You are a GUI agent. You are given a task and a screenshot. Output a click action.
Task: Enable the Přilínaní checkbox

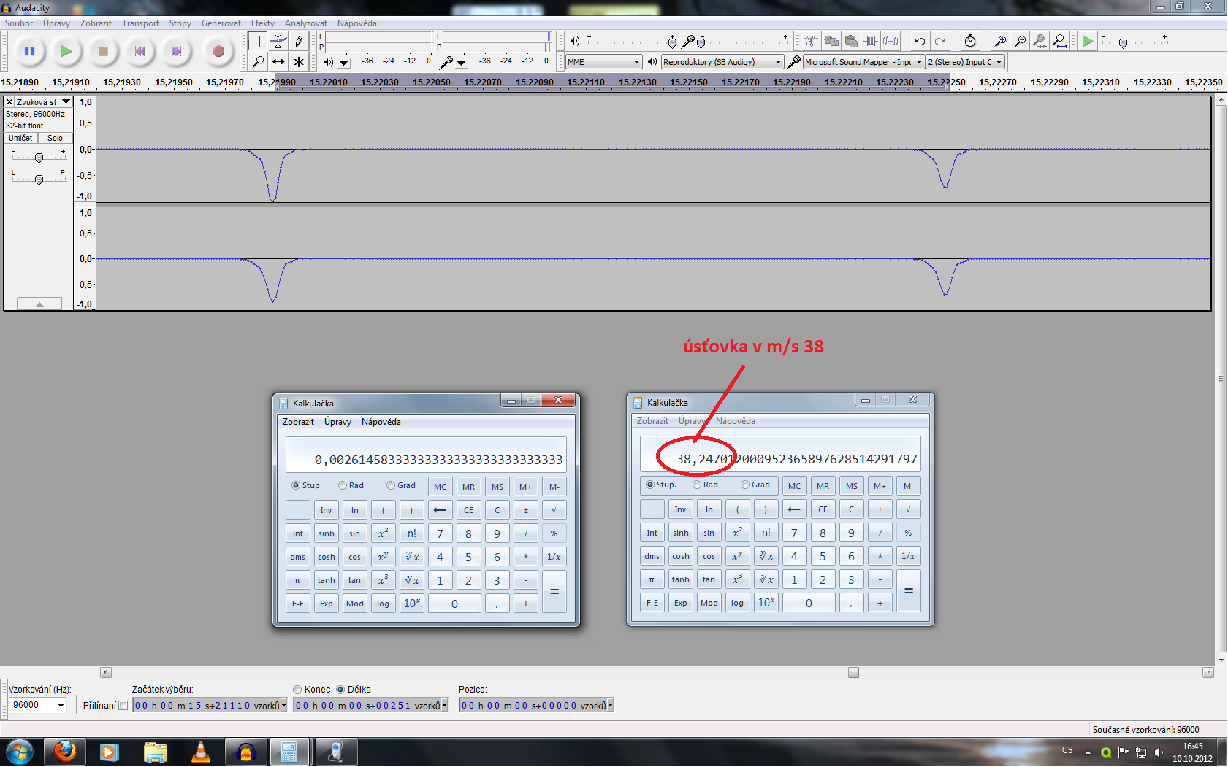(123, 706)
